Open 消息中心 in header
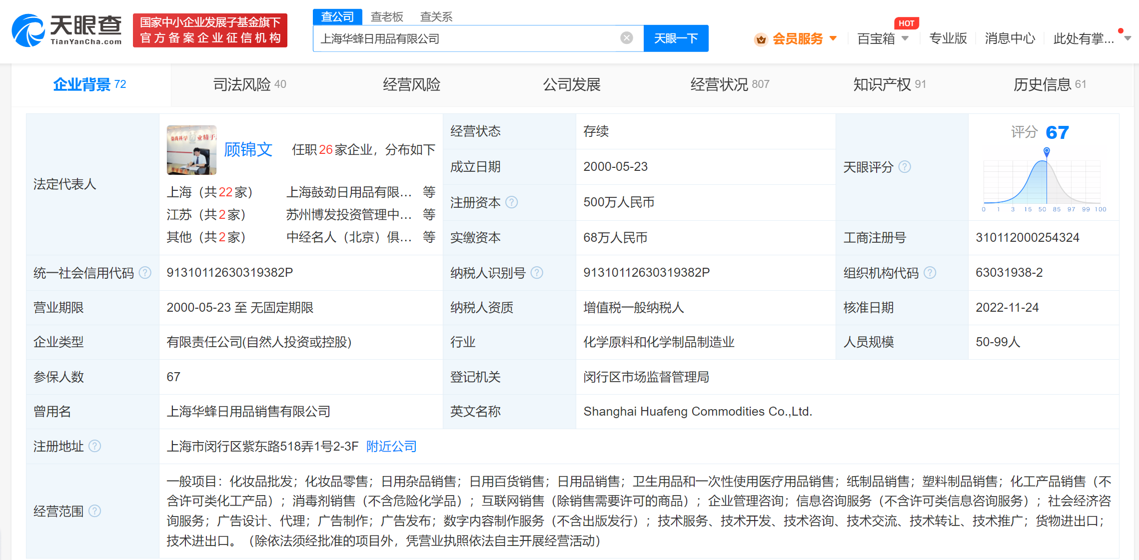1139x560 pixels. pyautogui.click(x=1010, y=38)
